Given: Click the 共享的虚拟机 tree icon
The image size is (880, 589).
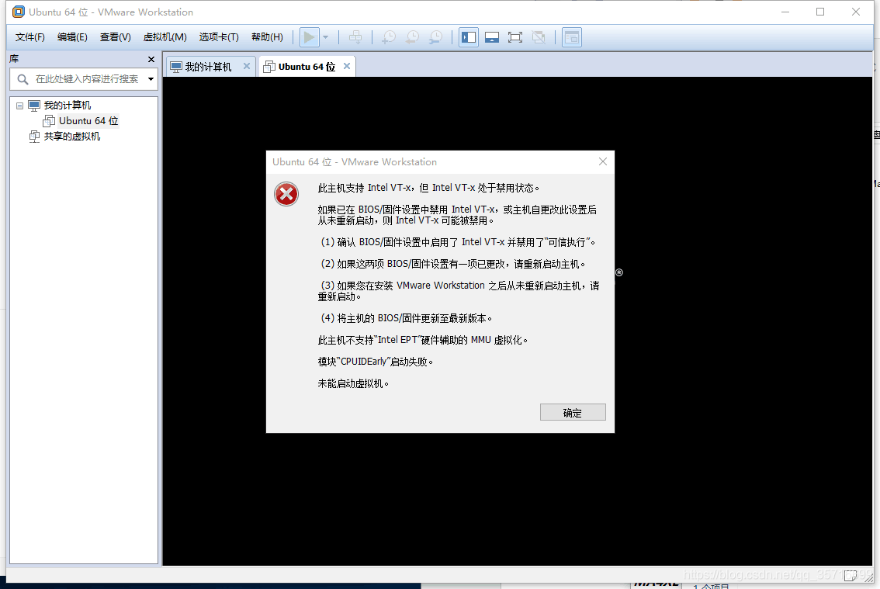Looking at the screenshot, I should pyautogui.click(x=34, y=137).
